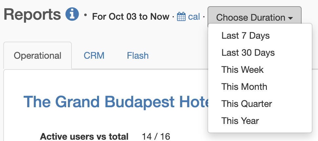The height and width of the screenshot is (141, 318).
Task: Go to the Flash tab
Action: [x=138, y=56]
